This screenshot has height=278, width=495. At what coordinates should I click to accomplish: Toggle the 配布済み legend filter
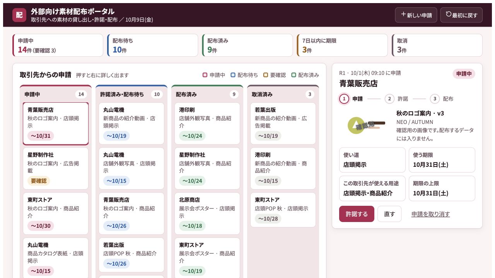coord(305,75)
